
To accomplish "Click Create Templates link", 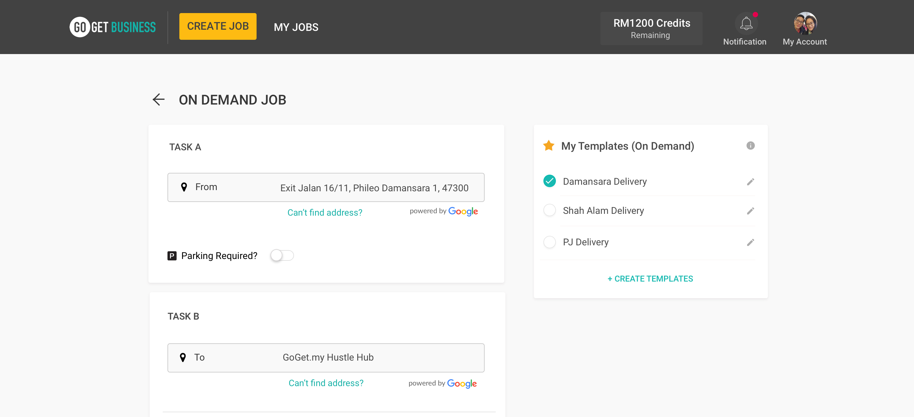I will pyautogui.click(x=650, y=279).
